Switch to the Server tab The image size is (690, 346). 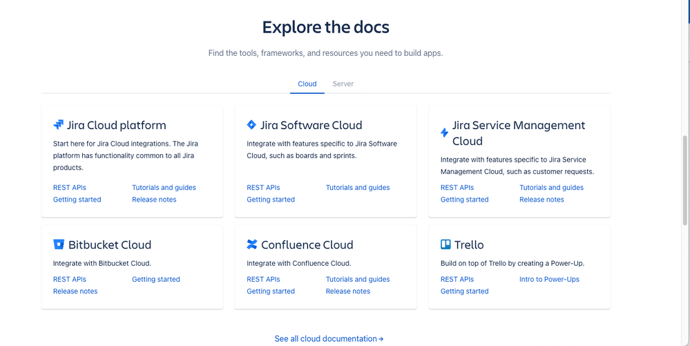coord(343,84)
